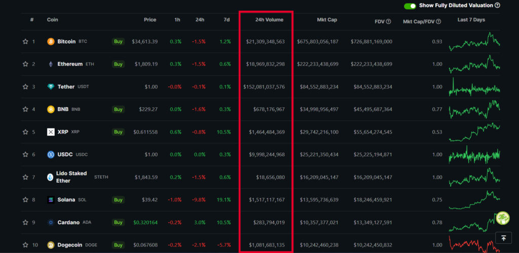Click the BNB coin logo
The image size is (519, 253).
(x=51, y=109)
